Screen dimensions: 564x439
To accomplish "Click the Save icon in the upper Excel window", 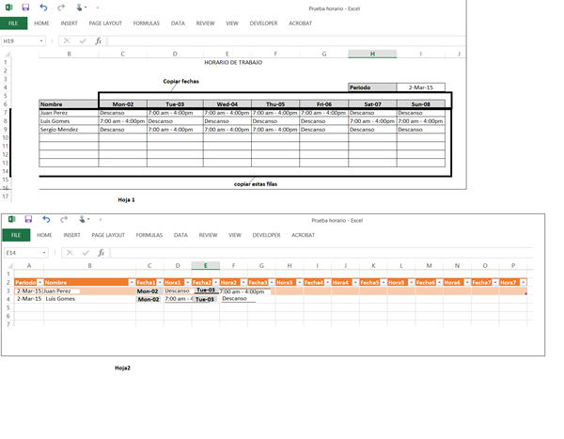I will pyautogui.click(x=25, y=8).
